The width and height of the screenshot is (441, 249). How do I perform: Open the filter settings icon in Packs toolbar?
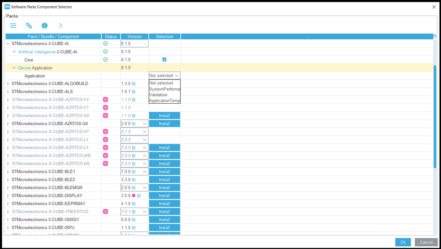click(13, 26)
